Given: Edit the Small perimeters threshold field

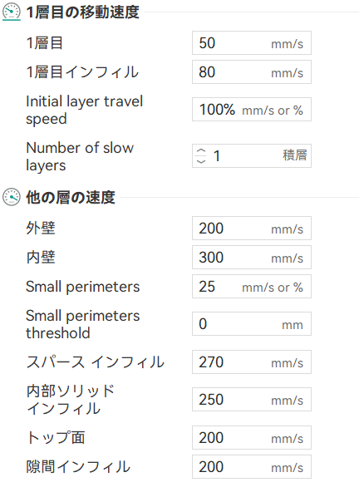Looking at the screenshot, I should click(x=252, y=324).
